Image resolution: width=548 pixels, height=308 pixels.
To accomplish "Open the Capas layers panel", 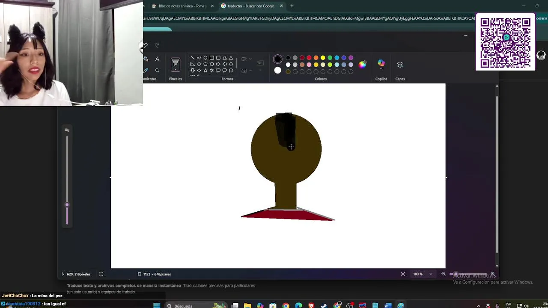I will 400,64.
